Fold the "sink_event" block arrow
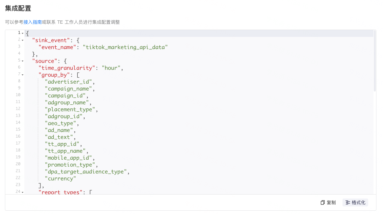383x214 pixels. [x=22, y=40]
